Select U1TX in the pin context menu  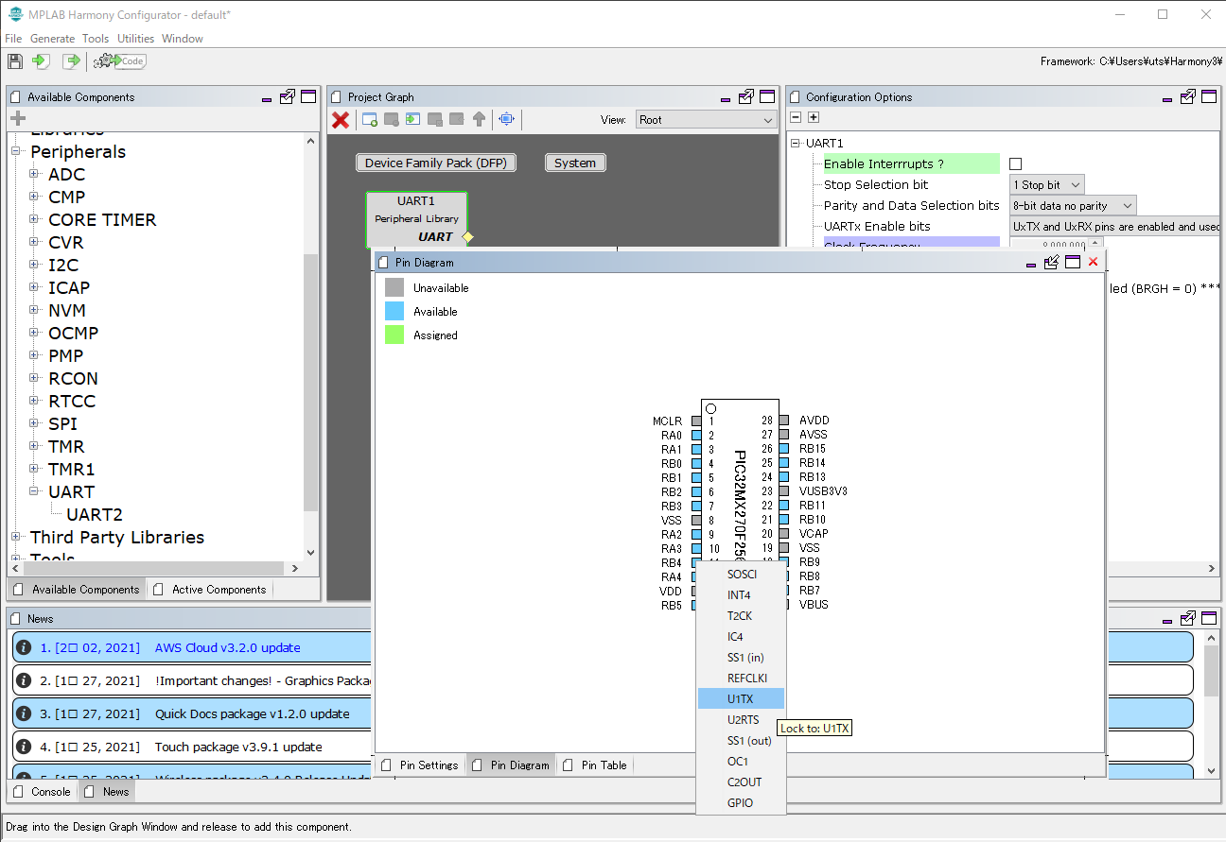click(x=742, y=698)
